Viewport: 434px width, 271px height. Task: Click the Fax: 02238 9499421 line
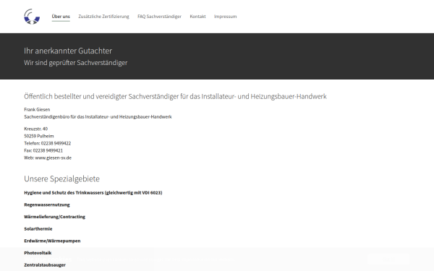click(x=43, y=150)
